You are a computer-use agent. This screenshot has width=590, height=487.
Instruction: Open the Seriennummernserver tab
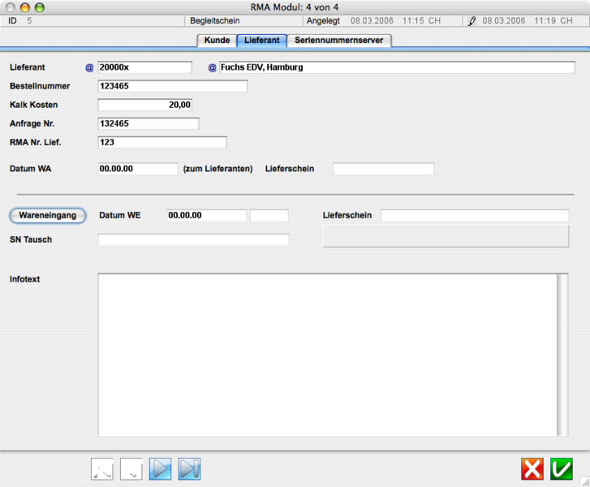click(339, 40)
